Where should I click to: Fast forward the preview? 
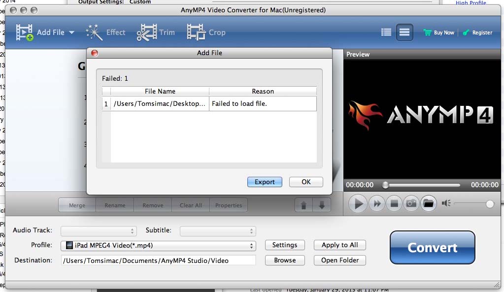coord(377,204)
